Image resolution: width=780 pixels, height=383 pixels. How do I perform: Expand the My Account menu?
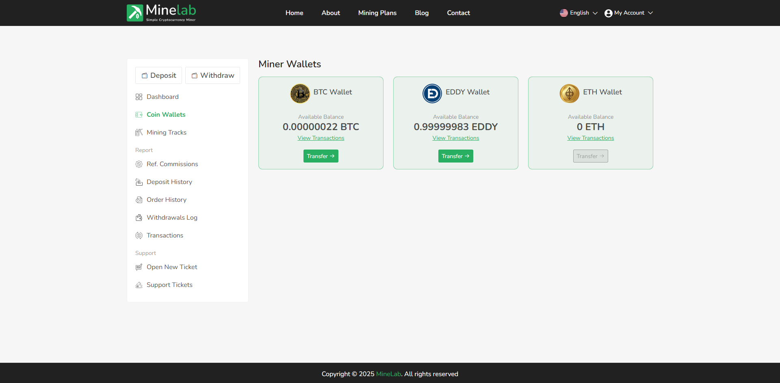(628, 13)
